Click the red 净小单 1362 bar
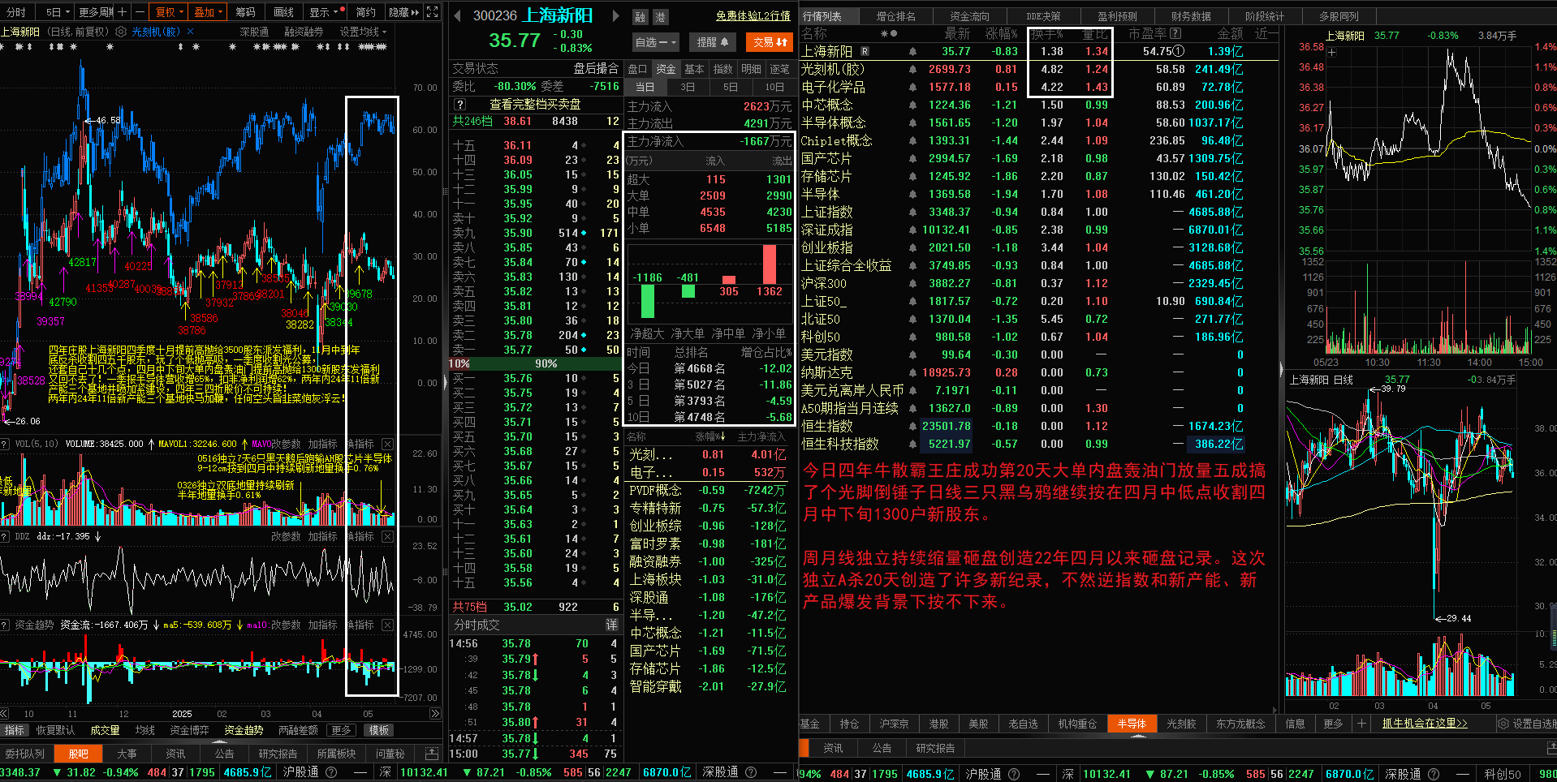 pos(769,264)
